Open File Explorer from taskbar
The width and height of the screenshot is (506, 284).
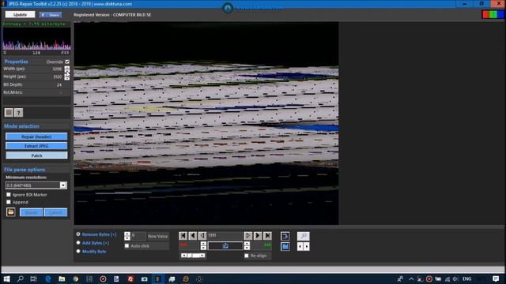click(x=62, y=278)
